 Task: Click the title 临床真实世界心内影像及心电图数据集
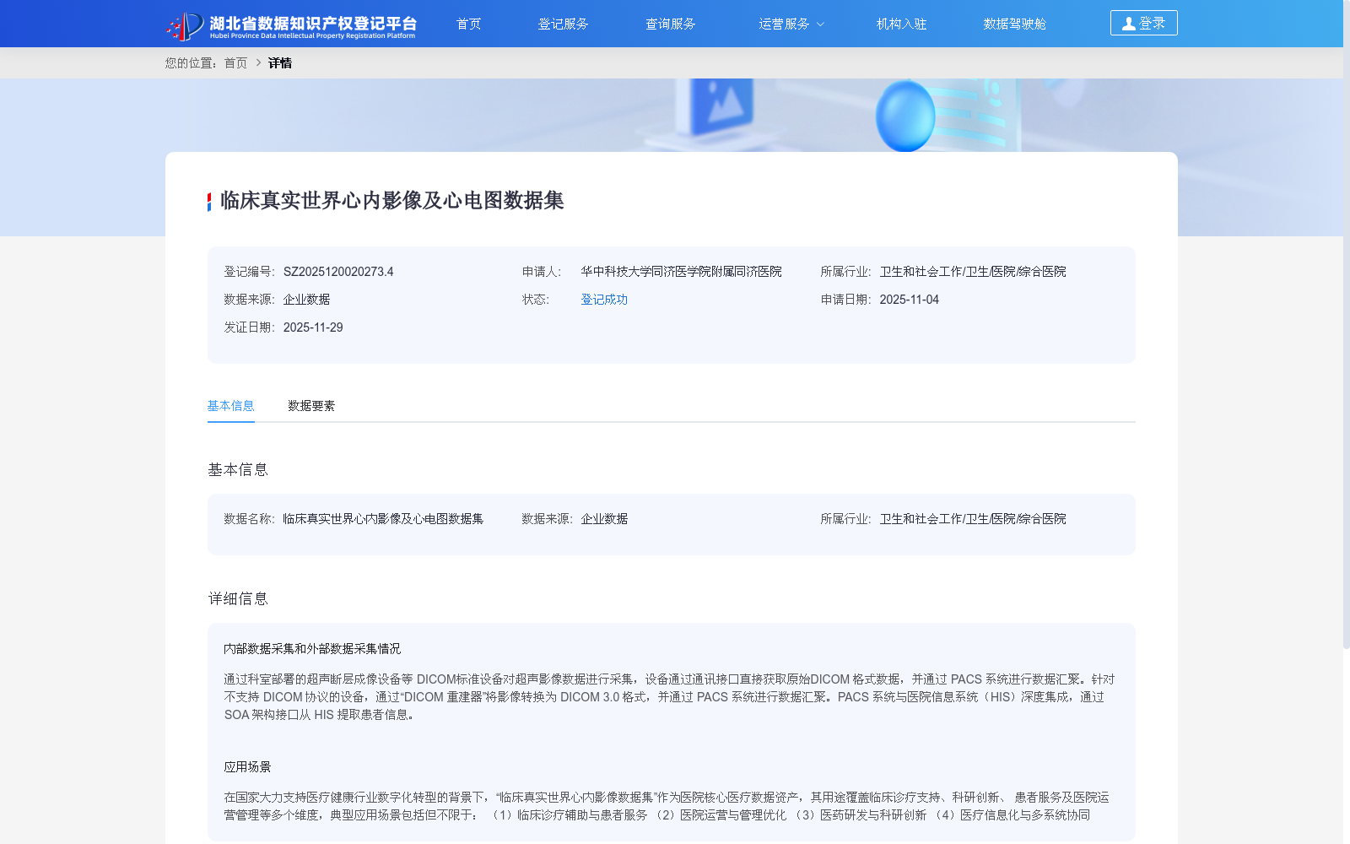tap(391, 201)
